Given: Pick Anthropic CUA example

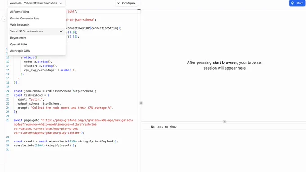Looking at the screenshot, I should [x=20, y=51].
